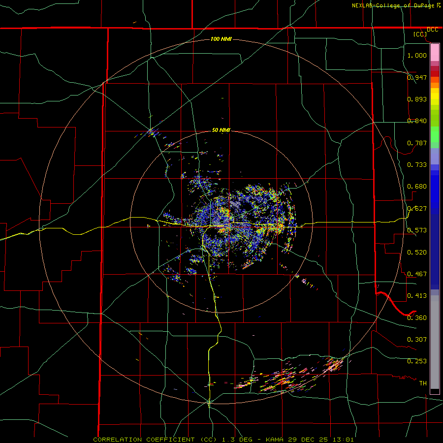Click the [CC] legend title
Viewport: 443px width, 443px height.
420,34
